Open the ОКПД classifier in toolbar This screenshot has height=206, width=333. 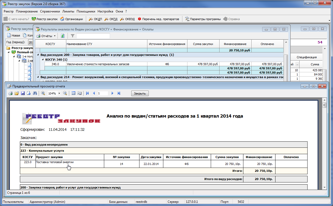[x=111, y=19]
